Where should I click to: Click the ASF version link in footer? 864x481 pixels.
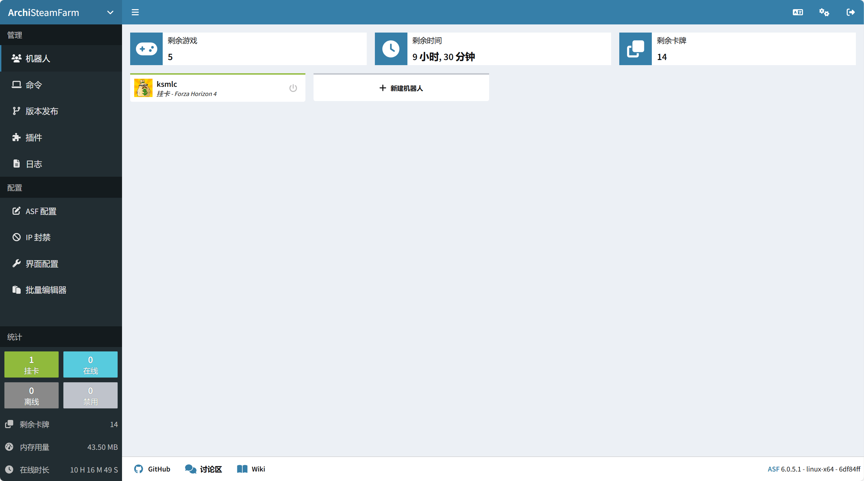tap(773, 469)
